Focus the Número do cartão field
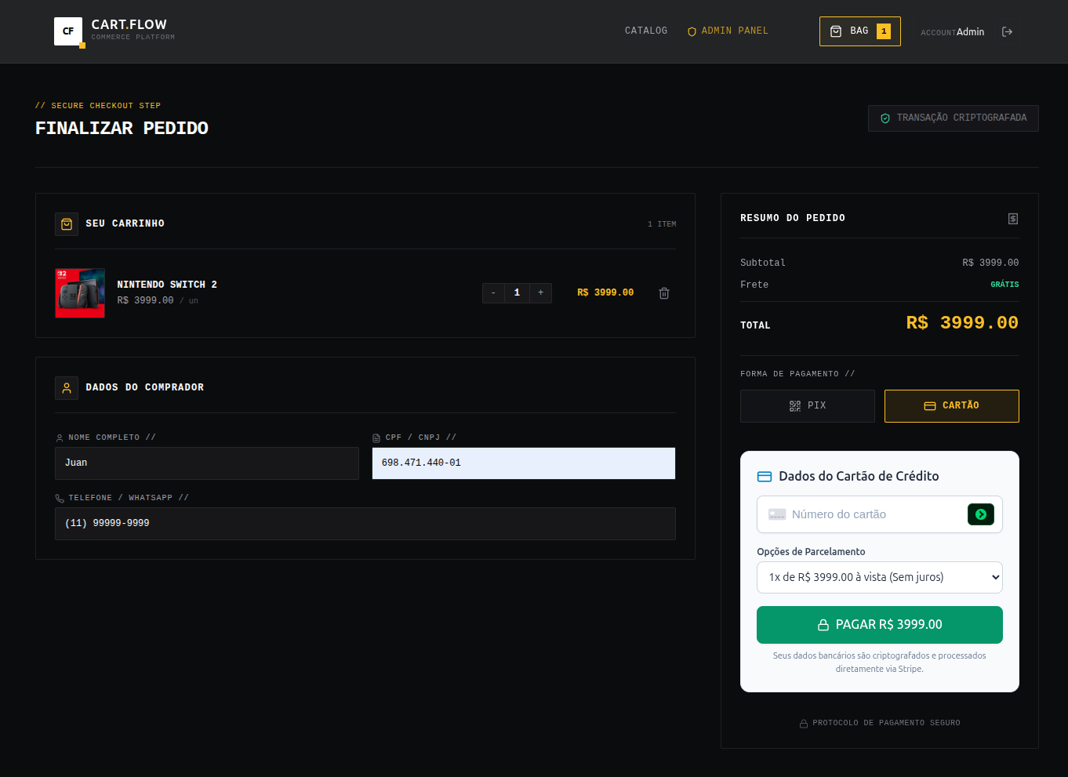Viewport: 1068px width, 777px height. pyautogui.click(x=876, y=514)
